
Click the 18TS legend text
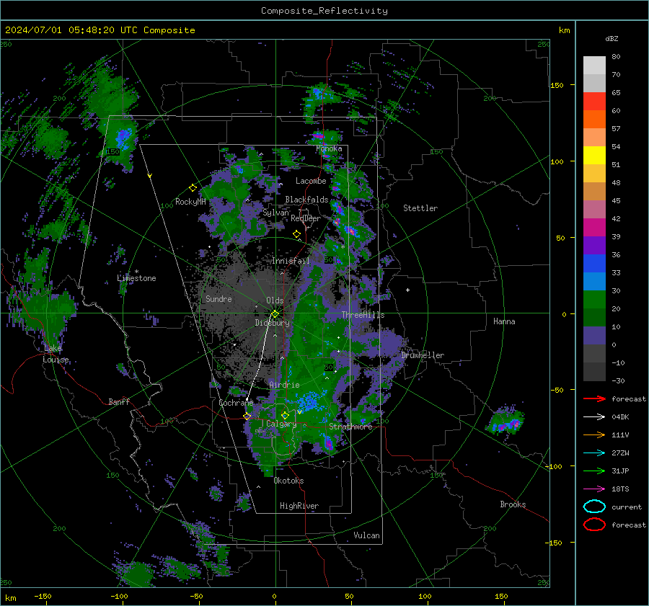point(620,489)
